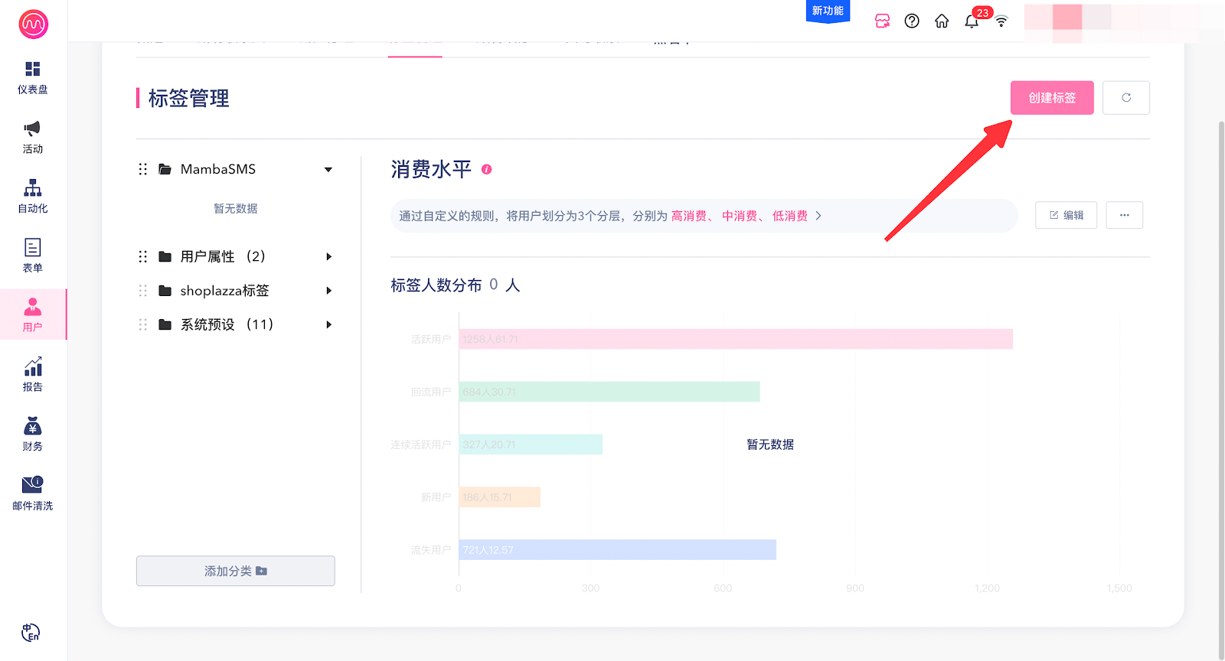The width and height of the screenshot is (1225, 661).
Task: Expand the 系统预设 (11) folder
Action: [x=328, y=325]
